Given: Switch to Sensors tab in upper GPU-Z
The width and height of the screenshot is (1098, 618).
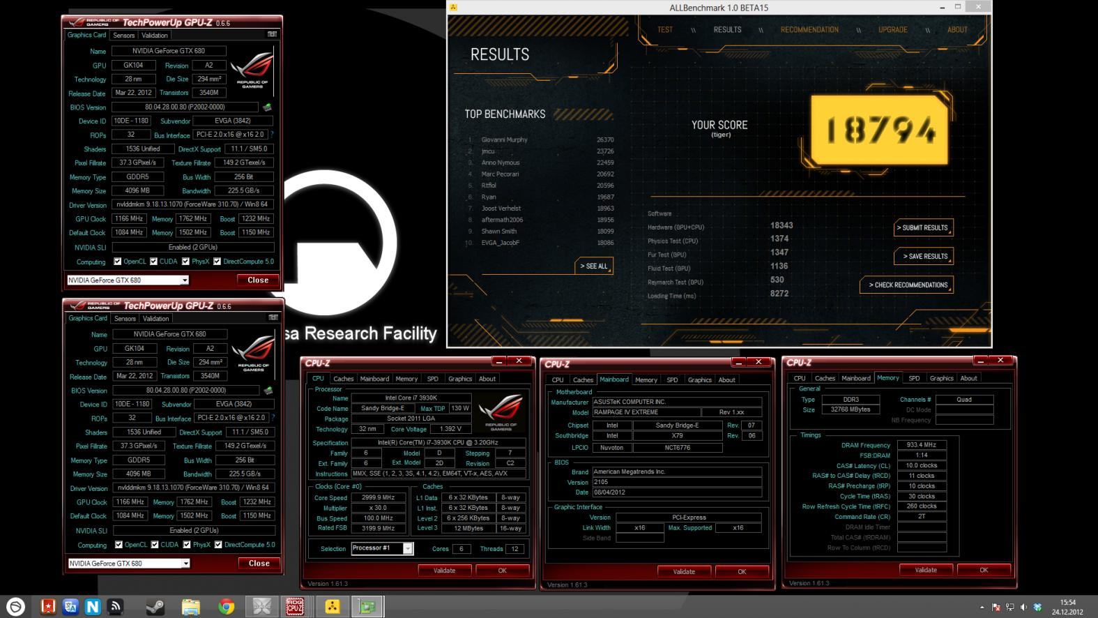Looking at the screenshot, I should (x=123, y=35).
